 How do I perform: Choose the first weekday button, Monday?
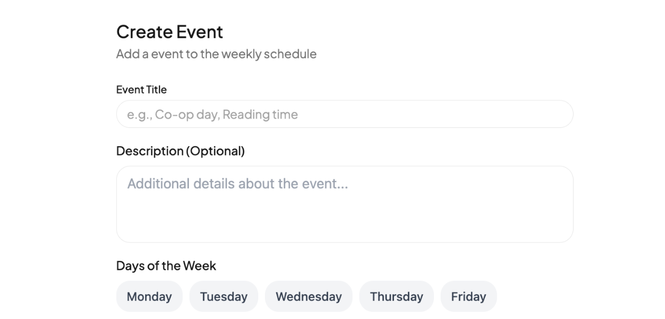[x=149, y=296]
